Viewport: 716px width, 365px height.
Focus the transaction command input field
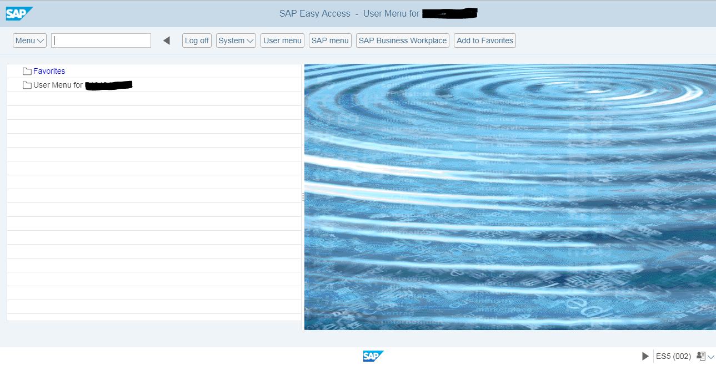tap(101, 40)
